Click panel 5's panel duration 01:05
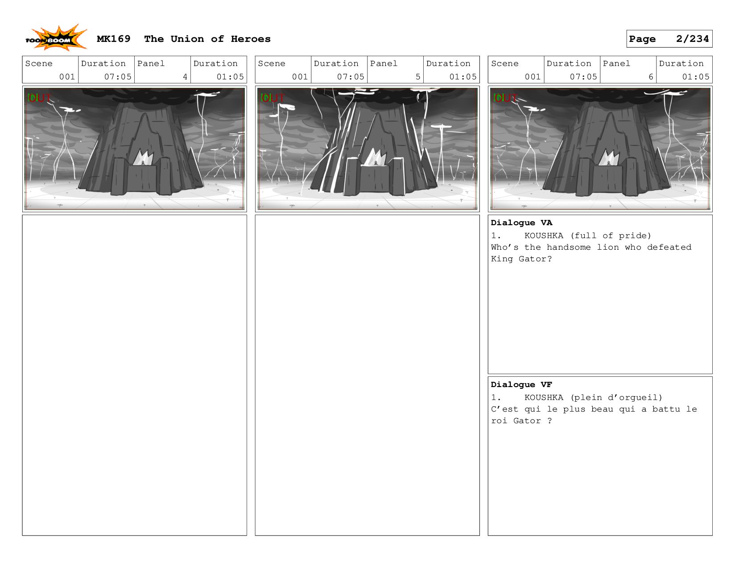The image size is (735, 569). point(463,77)
